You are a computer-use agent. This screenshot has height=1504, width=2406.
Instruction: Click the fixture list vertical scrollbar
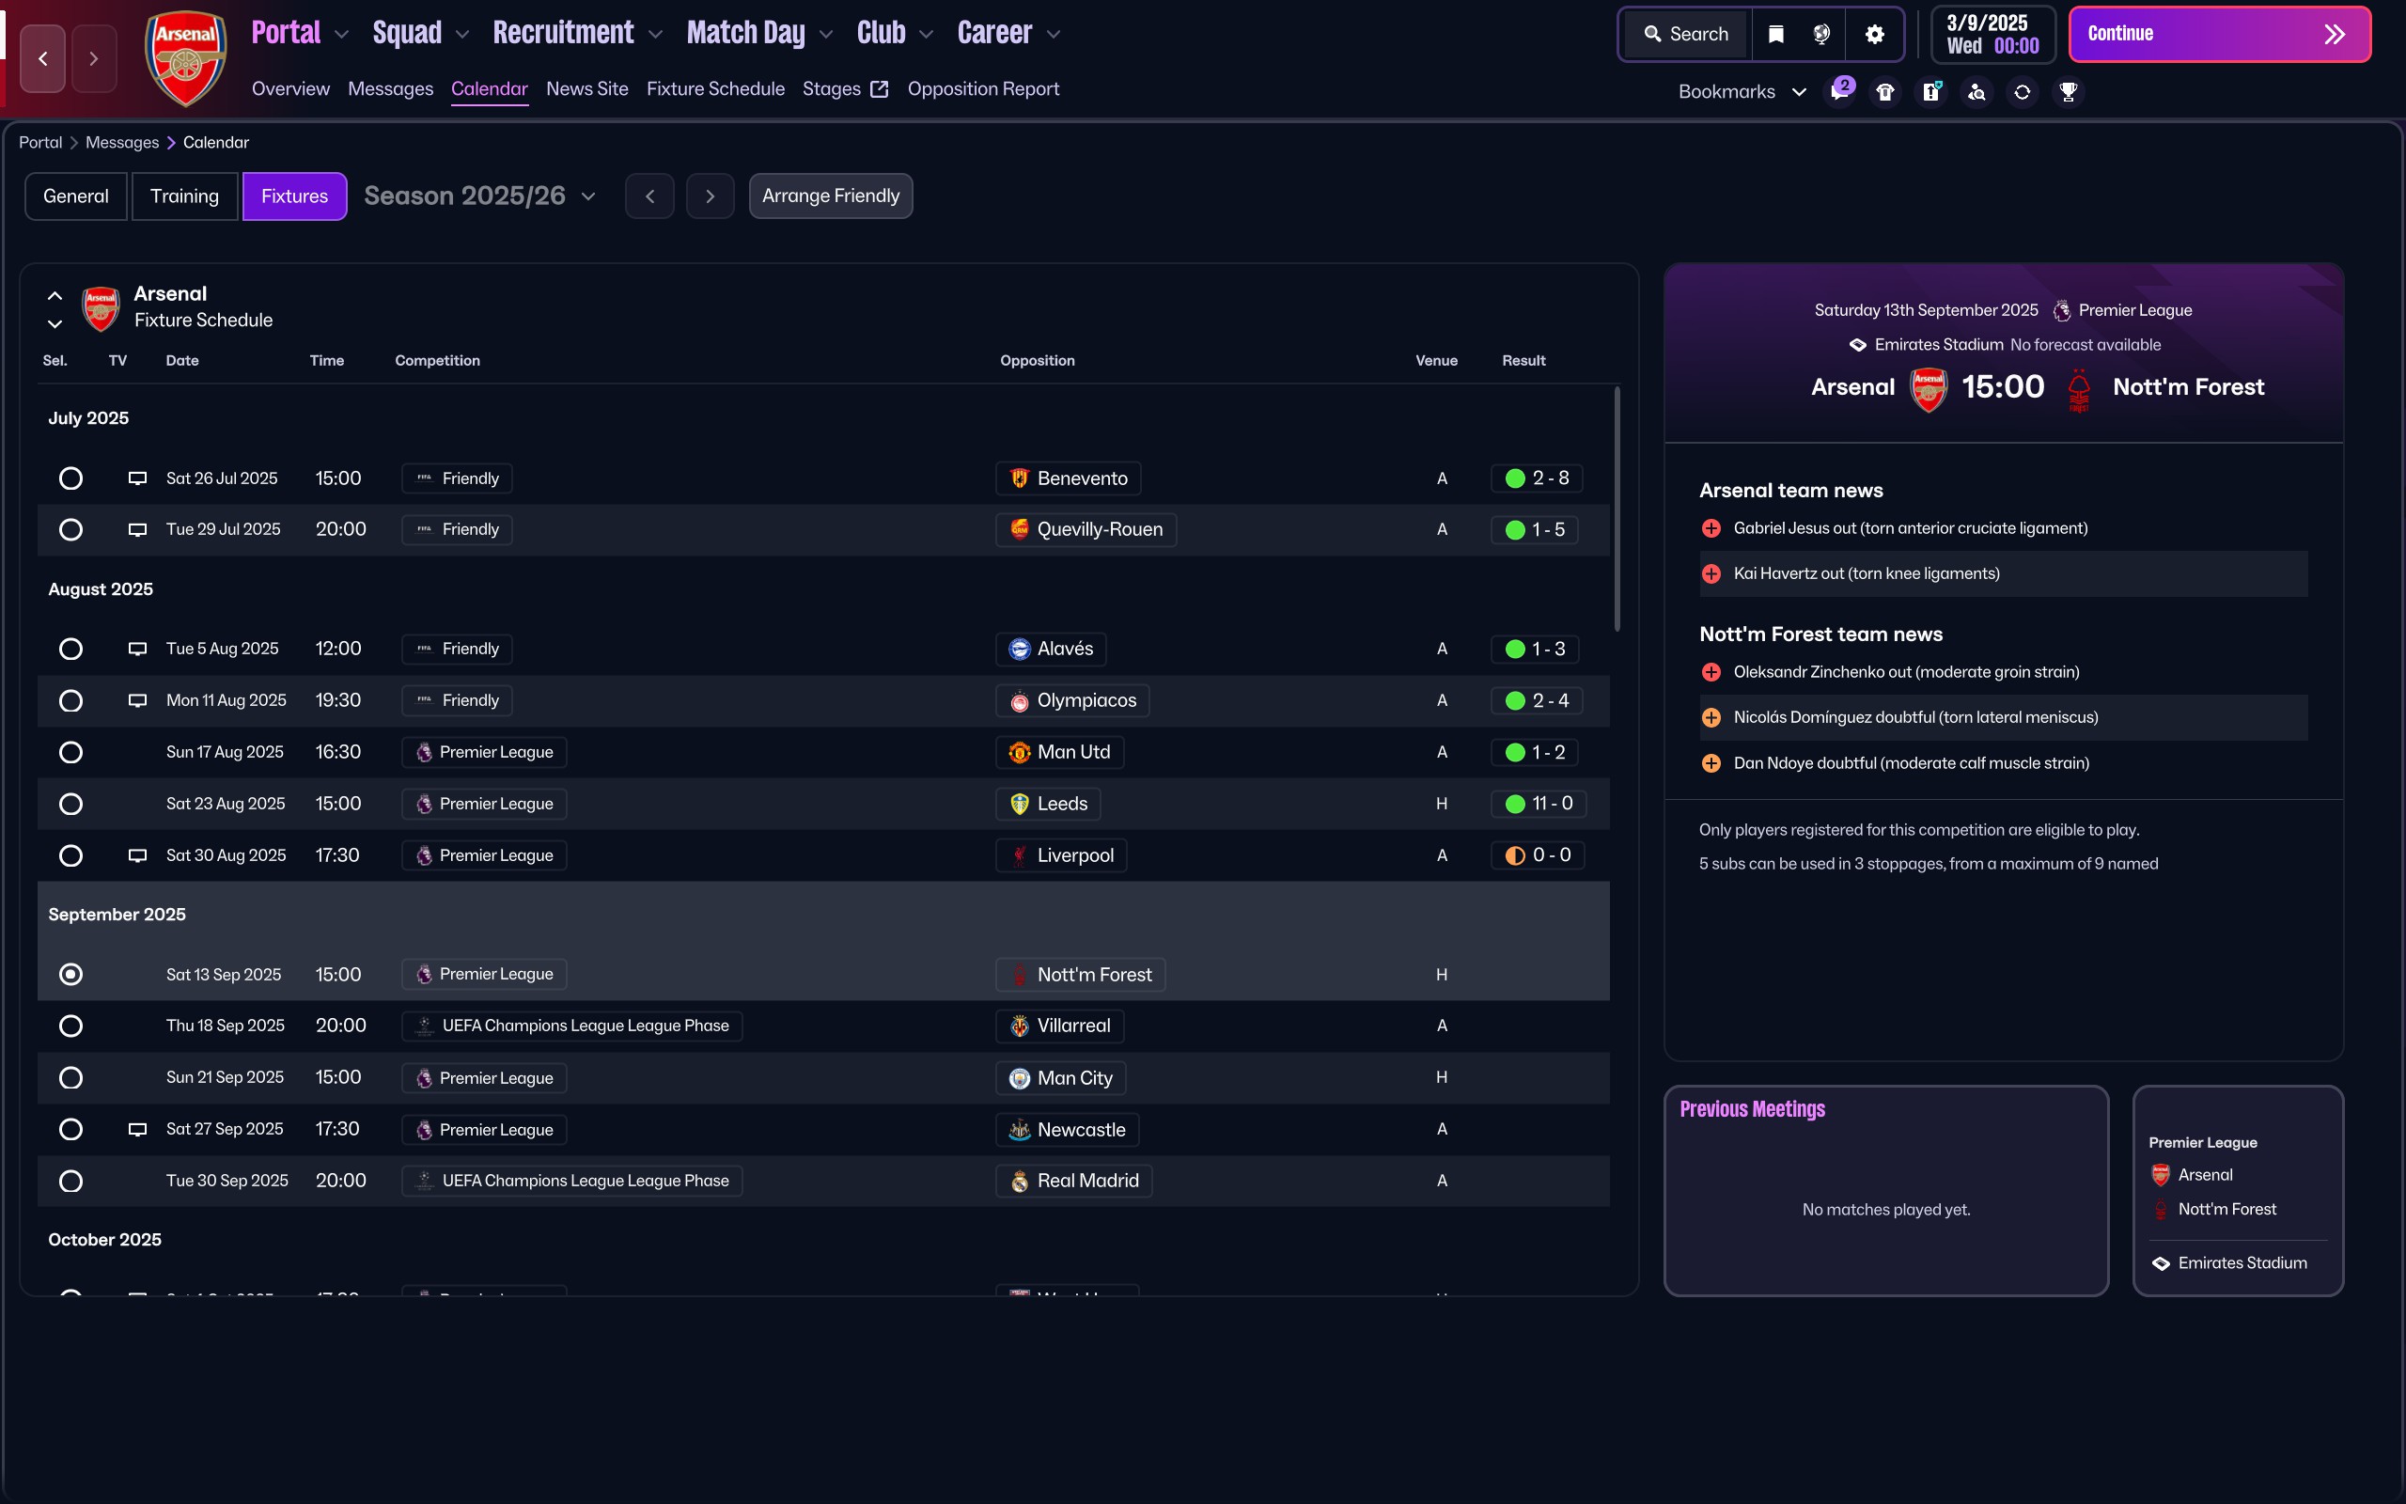coord(1617,508)
